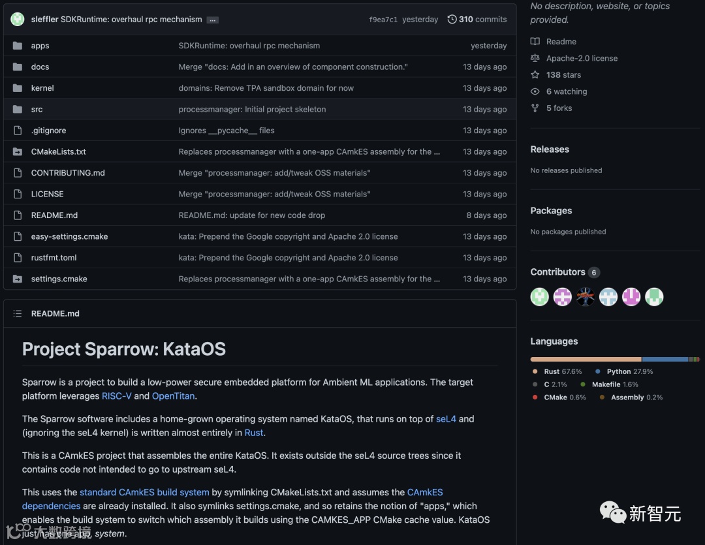This screenshot has width=705, height=545.
Task: Open the first green contributor avatar
Action: [540, 297]
